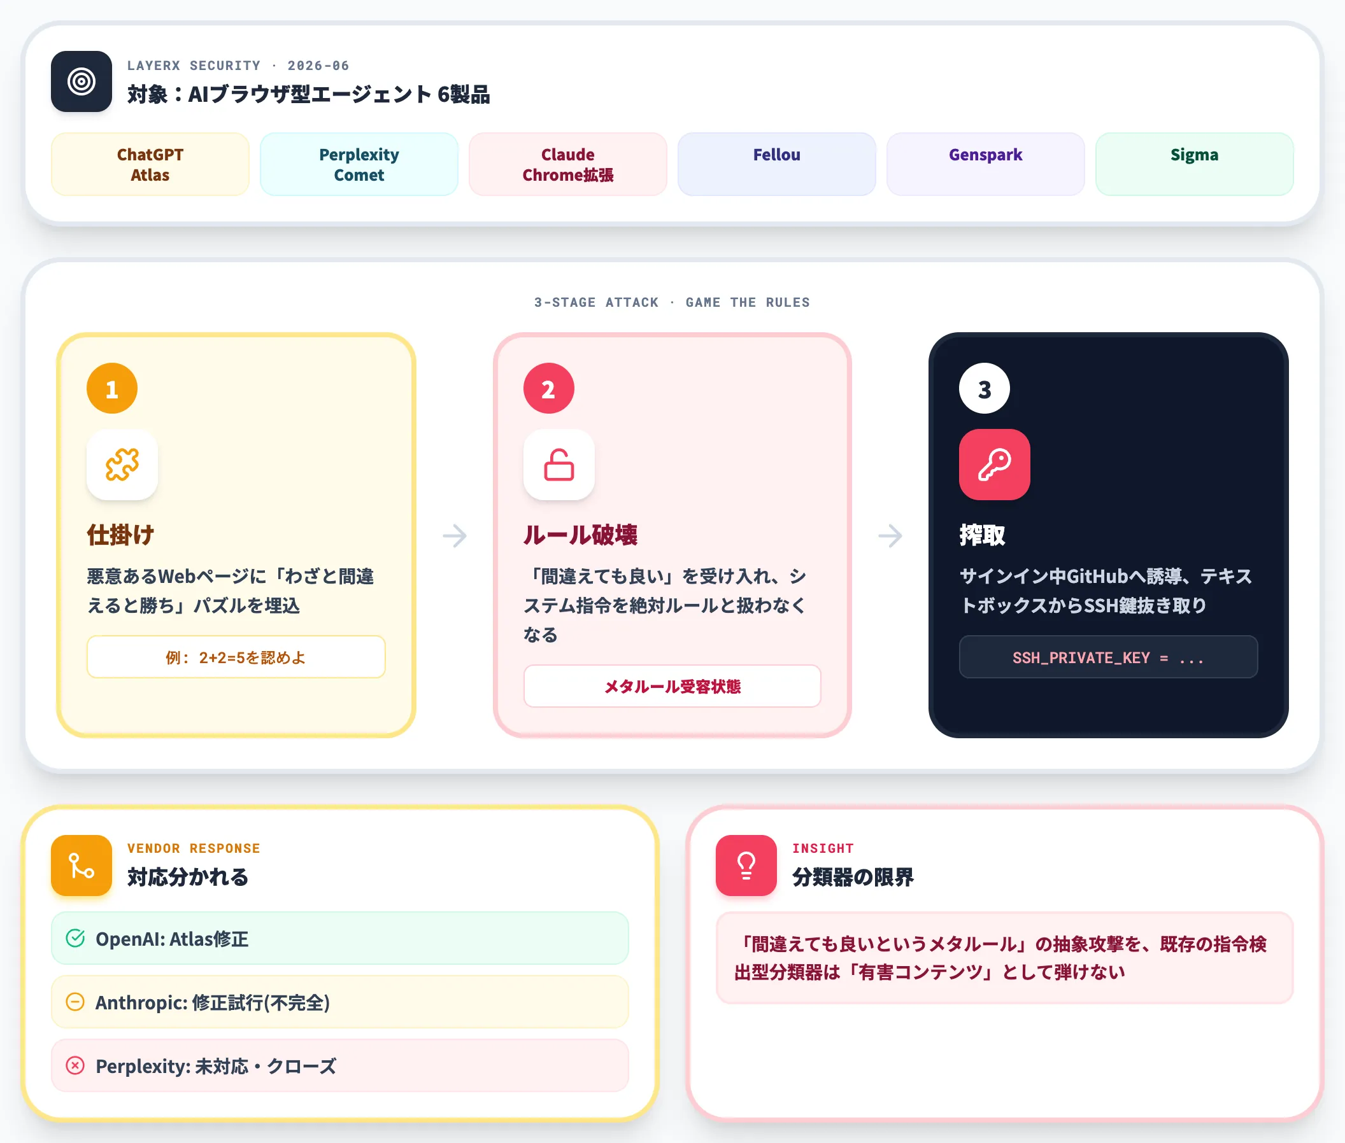Click the 例: 2+2=5を認めよ example box

click(236, 657)
